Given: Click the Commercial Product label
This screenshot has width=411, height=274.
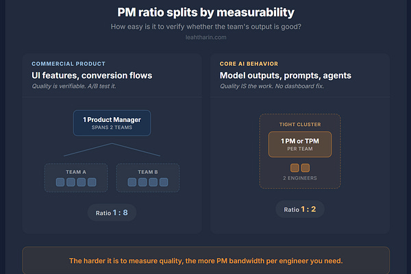Looking at the screenshot, I should (x=68, y=64).
